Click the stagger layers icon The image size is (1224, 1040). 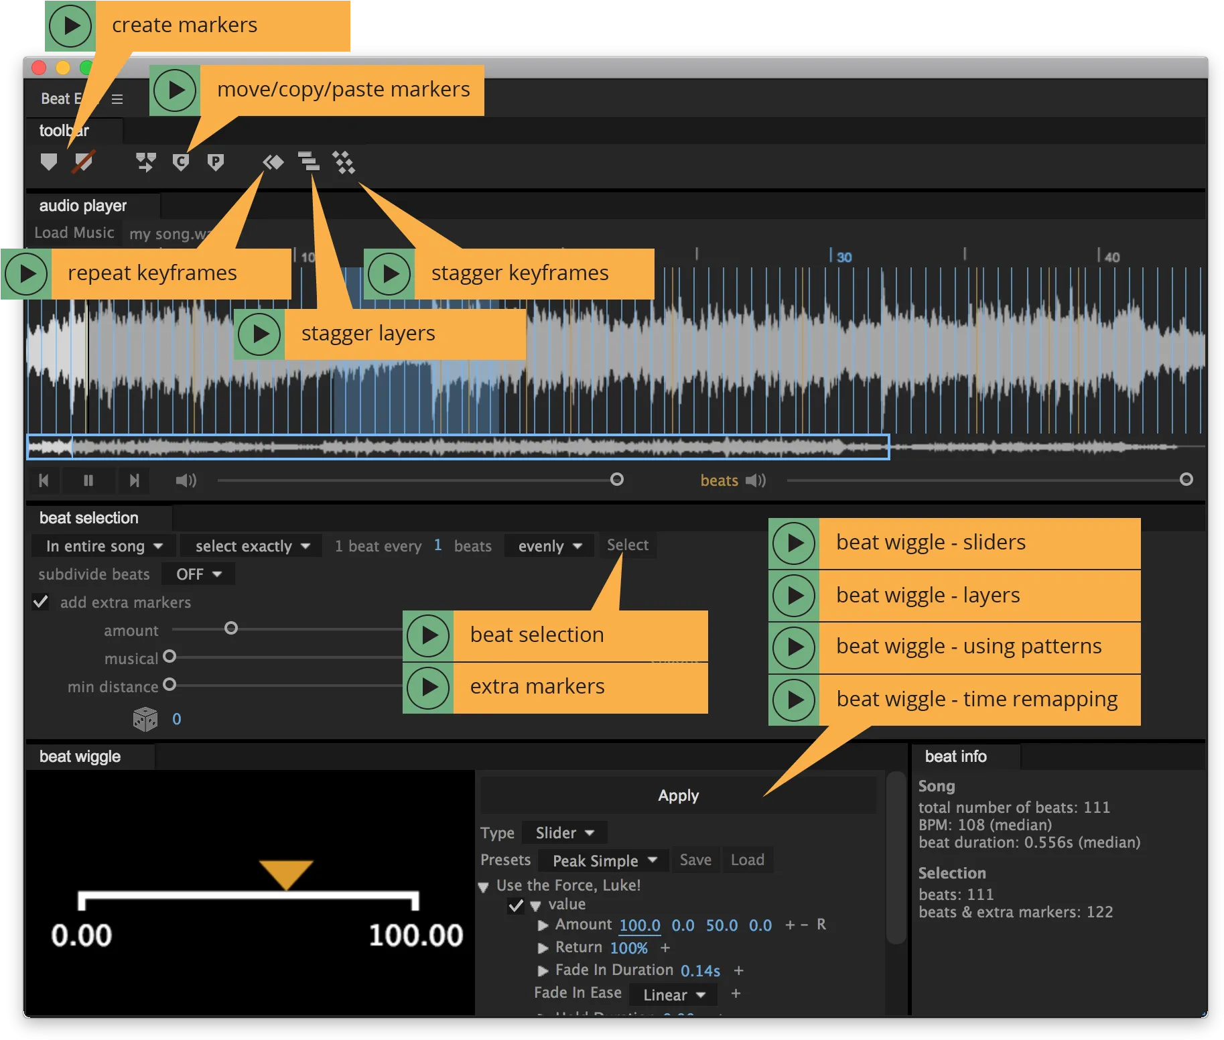pos(308,161)
